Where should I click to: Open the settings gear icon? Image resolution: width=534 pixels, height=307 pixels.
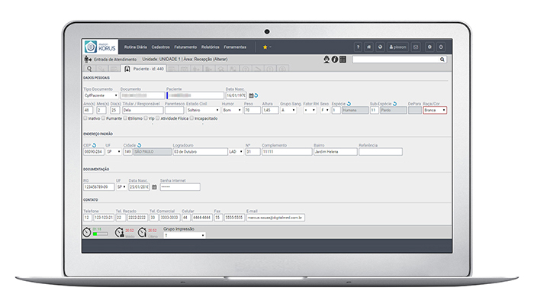pos(430,47)
